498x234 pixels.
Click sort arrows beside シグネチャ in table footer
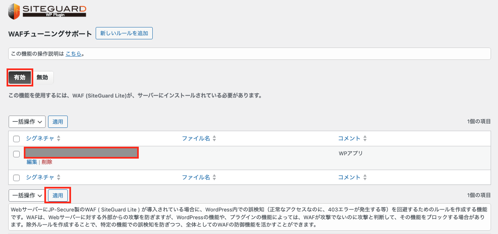(58, 177)
